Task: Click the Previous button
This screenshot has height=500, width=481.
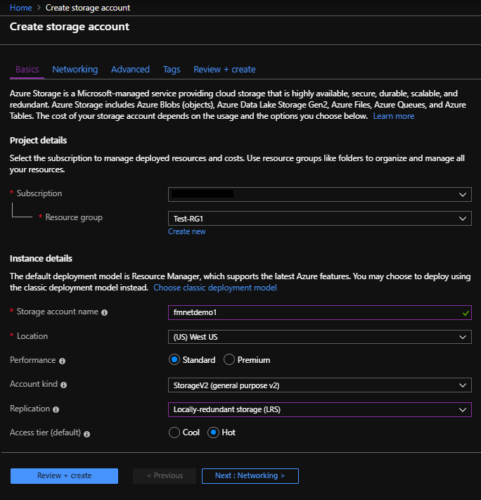Action: click(165, 476)
